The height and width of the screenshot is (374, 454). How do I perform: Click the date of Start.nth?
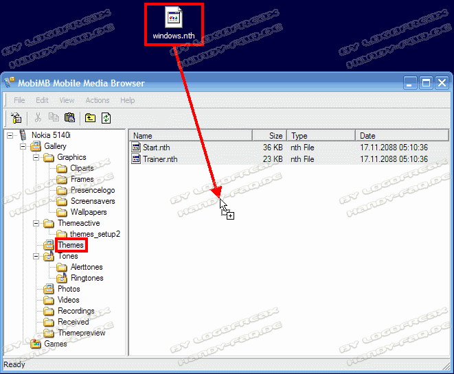tap(394, 148)
